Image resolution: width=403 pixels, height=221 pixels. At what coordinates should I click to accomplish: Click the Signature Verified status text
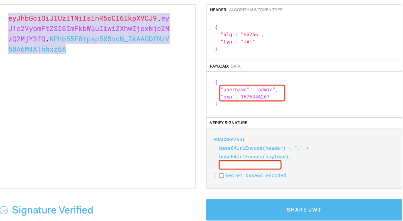pos(52,210)
